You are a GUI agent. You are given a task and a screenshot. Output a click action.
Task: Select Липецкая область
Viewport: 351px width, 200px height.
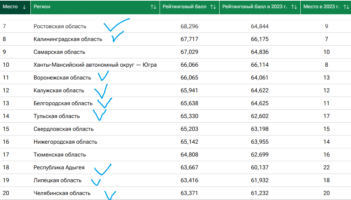click(57, 180)
